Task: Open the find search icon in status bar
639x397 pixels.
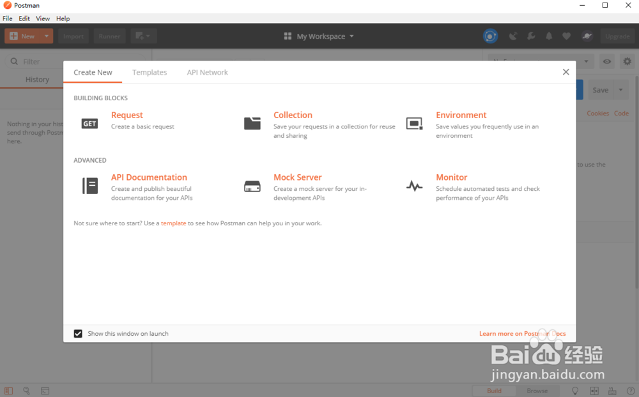Action: point(26,391)
